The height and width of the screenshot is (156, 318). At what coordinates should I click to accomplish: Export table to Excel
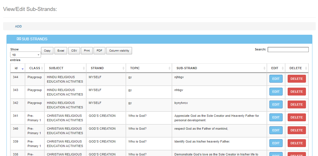click(61, 51)
